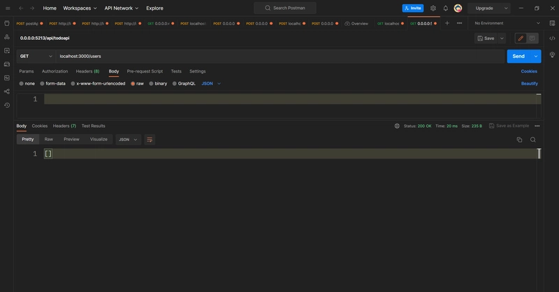Expand the Save button options arrow
559x292 pixels.
(502, 38)
